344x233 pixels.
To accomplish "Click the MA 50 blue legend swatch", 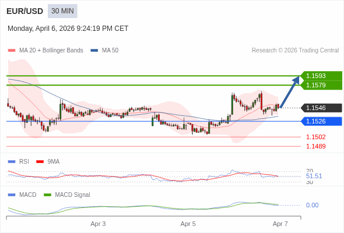I will pyautogui.click(x=94, y=51).
